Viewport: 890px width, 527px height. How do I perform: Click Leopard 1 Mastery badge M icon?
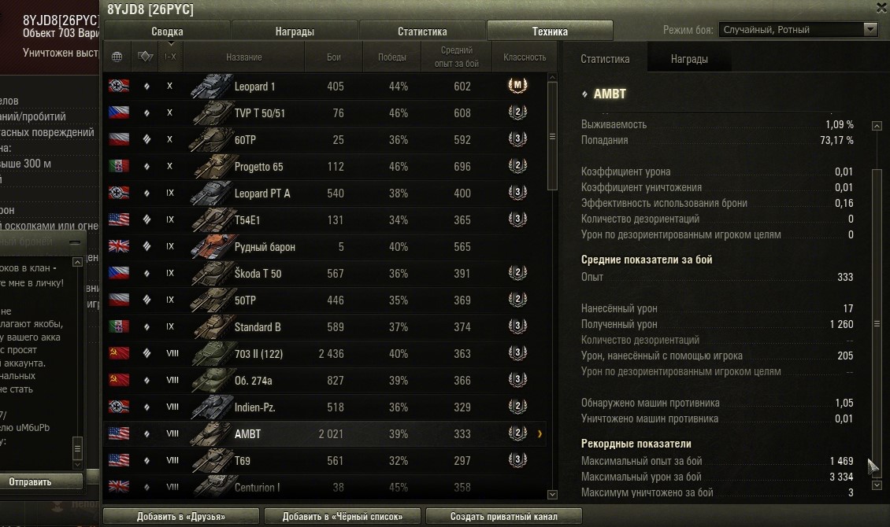517,86
